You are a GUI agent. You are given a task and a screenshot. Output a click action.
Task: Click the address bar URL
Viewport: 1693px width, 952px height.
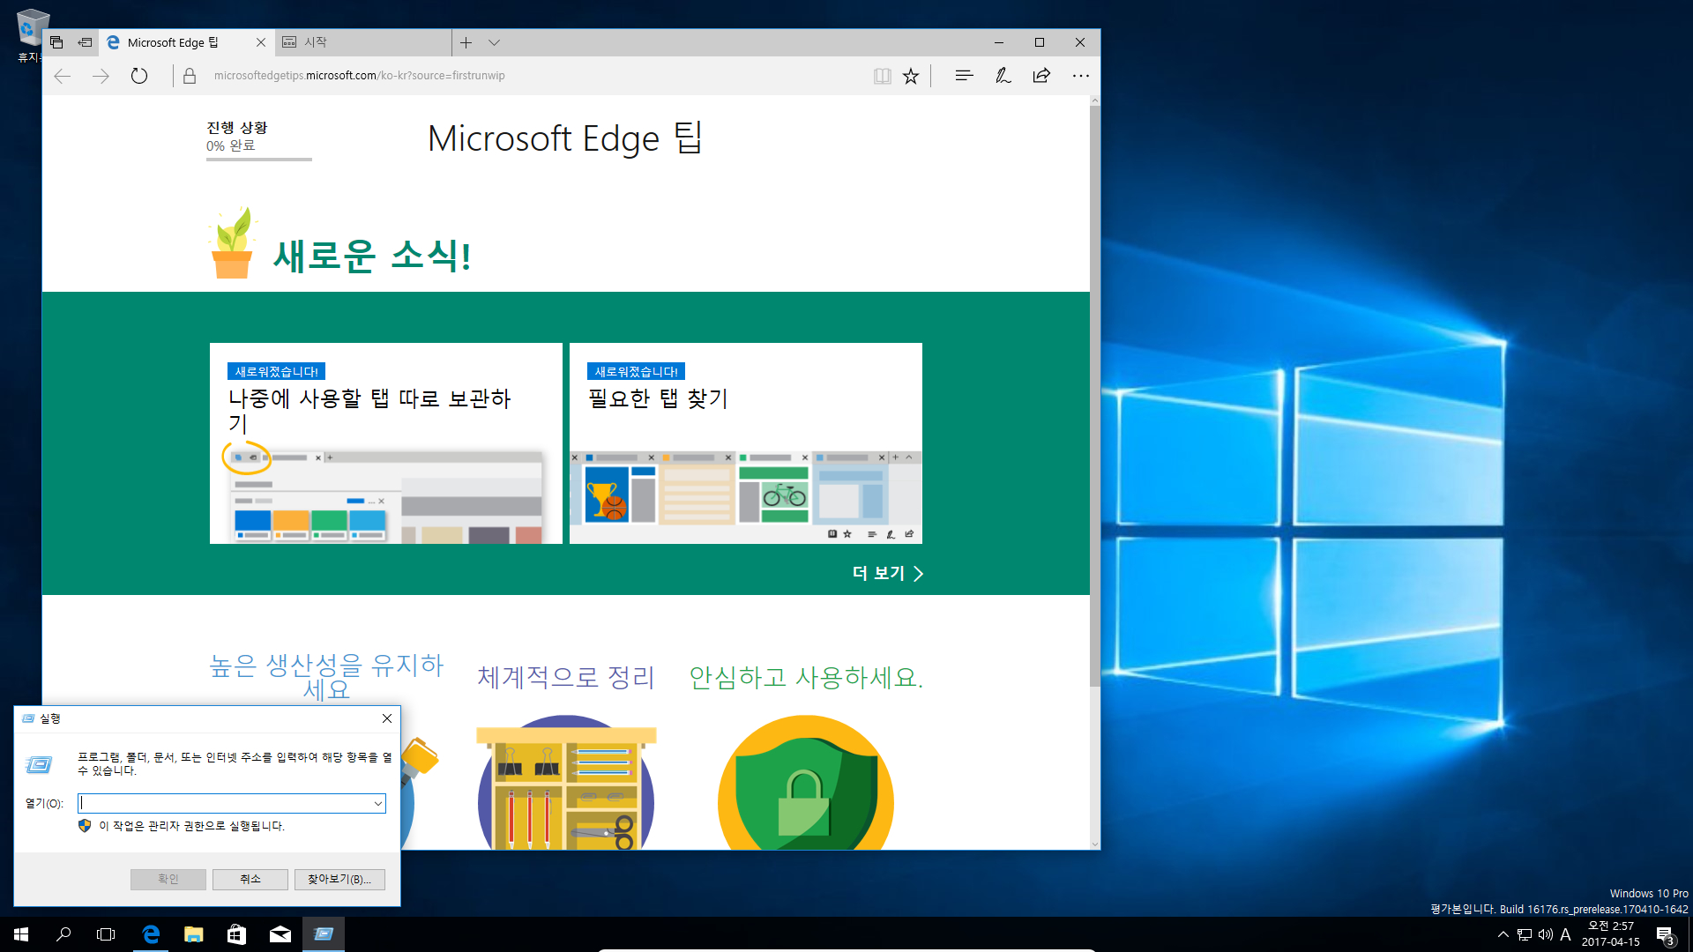[360, 76]
